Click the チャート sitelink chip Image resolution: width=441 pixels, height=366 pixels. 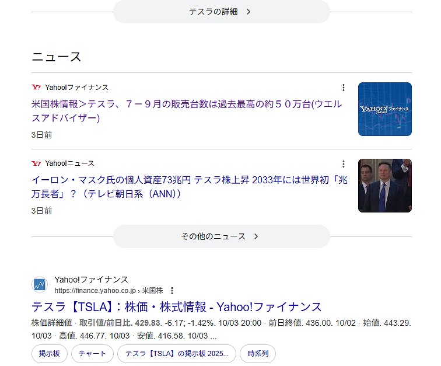click(x=92, y=354)
